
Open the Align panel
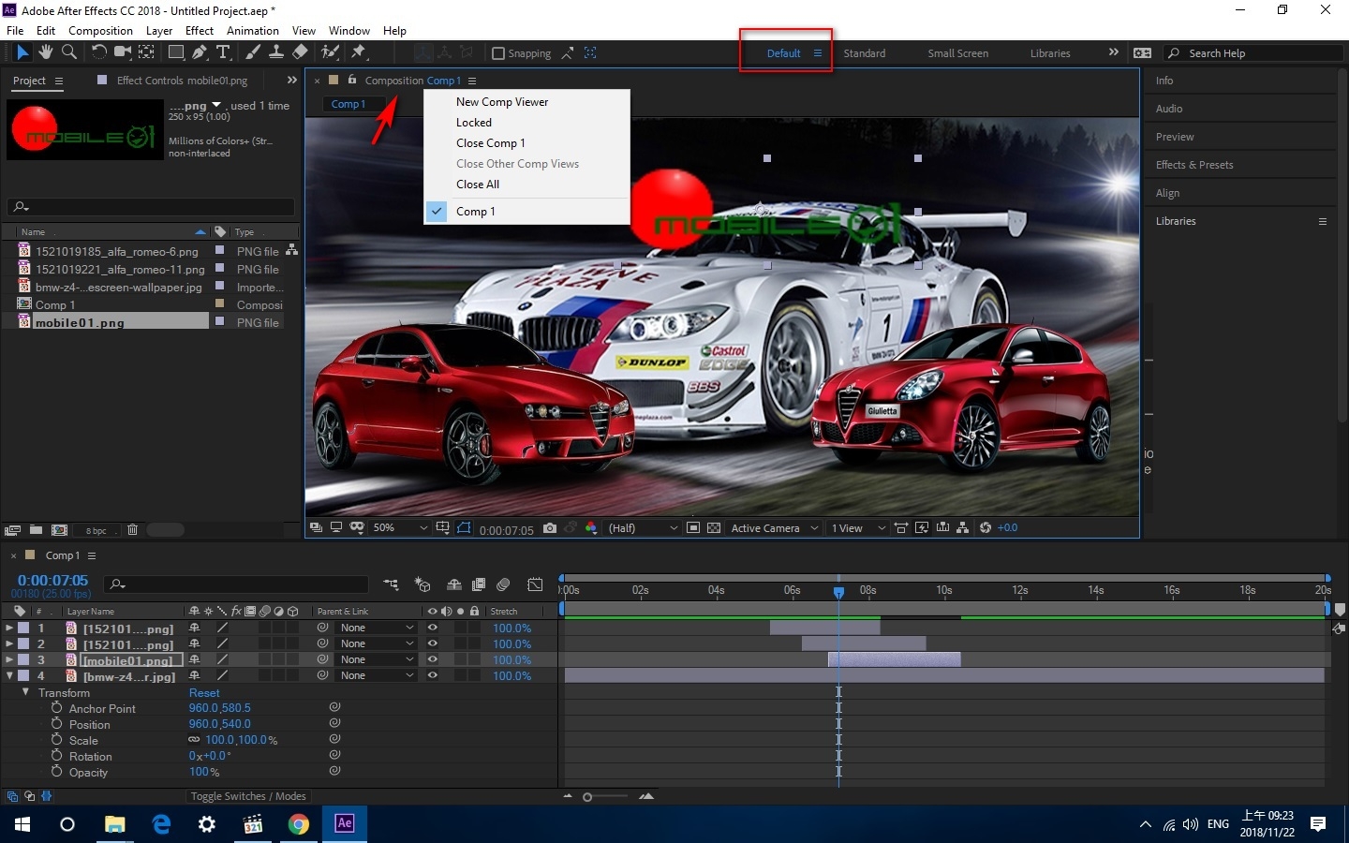coord(1167,193)
